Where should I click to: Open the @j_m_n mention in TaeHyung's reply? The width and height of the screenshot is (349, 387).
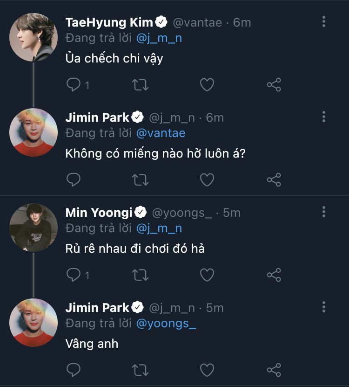coord(159,38)
